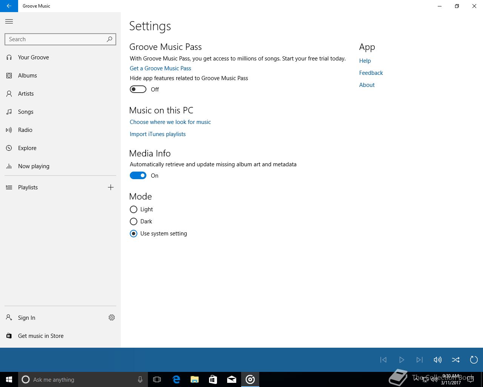This screenshot has width=483, height=387.
Task: Select the Dark mode radio button
Action: click(x=134, y=221)
